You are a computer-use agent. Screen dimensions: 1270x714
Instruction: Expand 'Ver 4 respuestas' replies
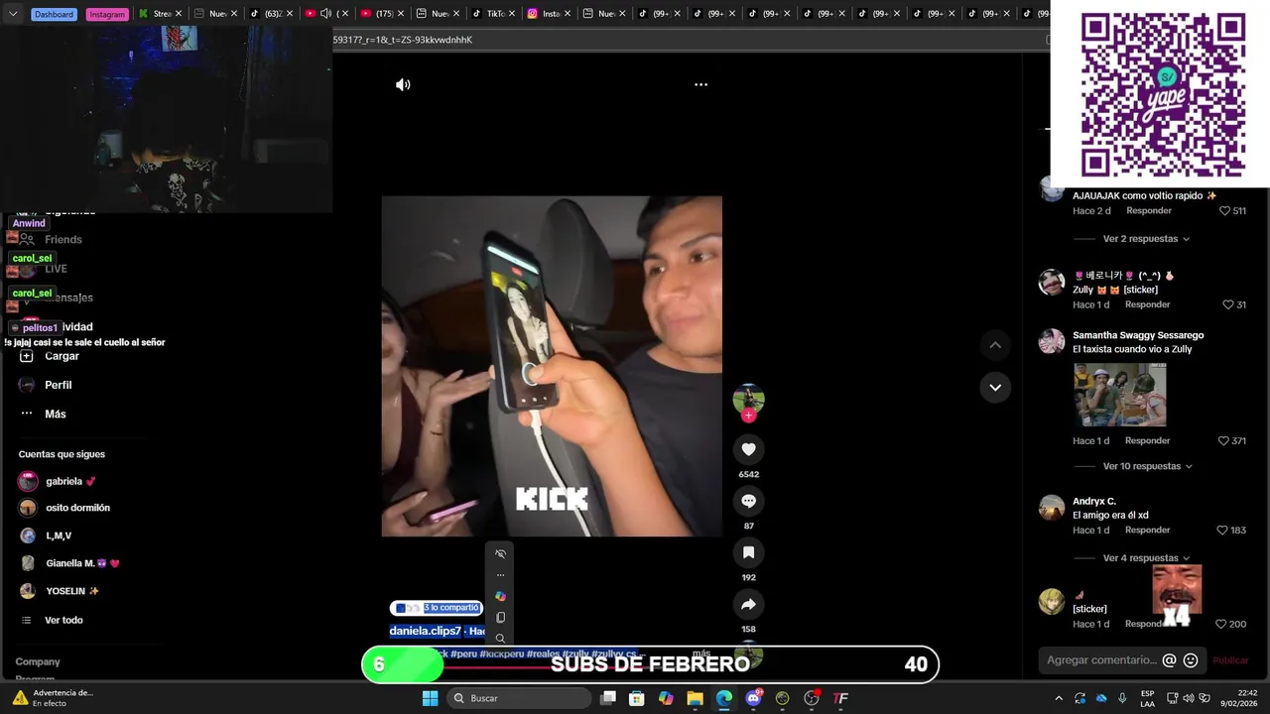(1146, 558)
